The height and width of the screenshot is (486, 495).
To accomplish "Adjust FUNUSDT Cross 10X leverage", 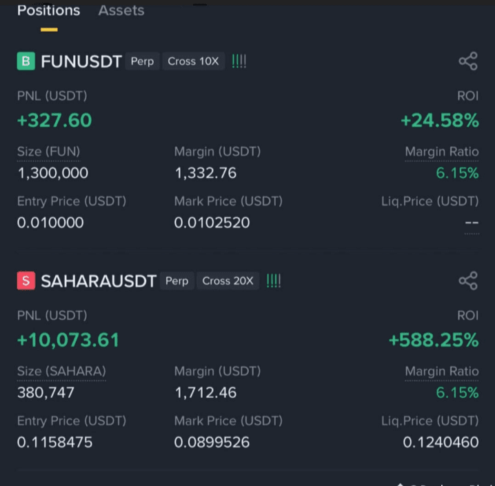I will [x=193, y=61].
